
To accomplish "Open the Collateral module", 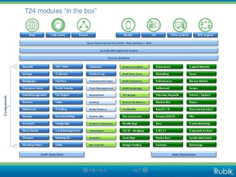I will coord(101,67).
